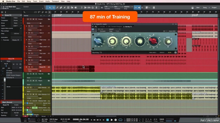Select the Listen speaker tool

coord(76,8)
